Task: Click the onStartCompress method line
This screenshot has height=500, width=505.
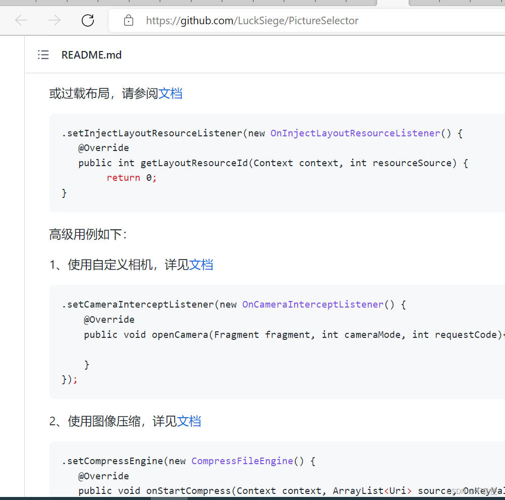Action: (292, 490)
